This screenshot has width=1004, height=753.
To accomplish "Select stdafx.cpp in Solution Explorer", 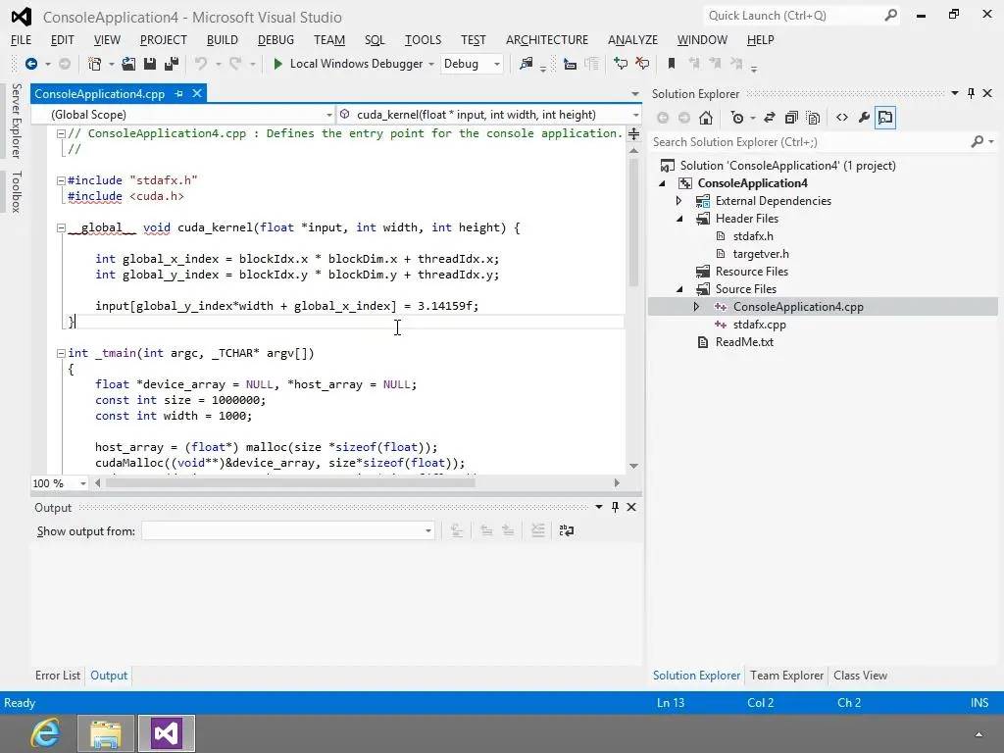I will point(759,325).
